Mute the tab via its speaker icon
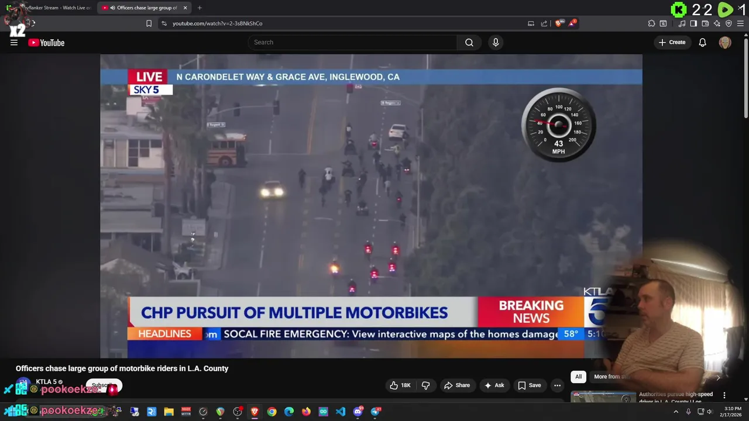The width and height of the screenshot is (749, 421). point(112,8)
